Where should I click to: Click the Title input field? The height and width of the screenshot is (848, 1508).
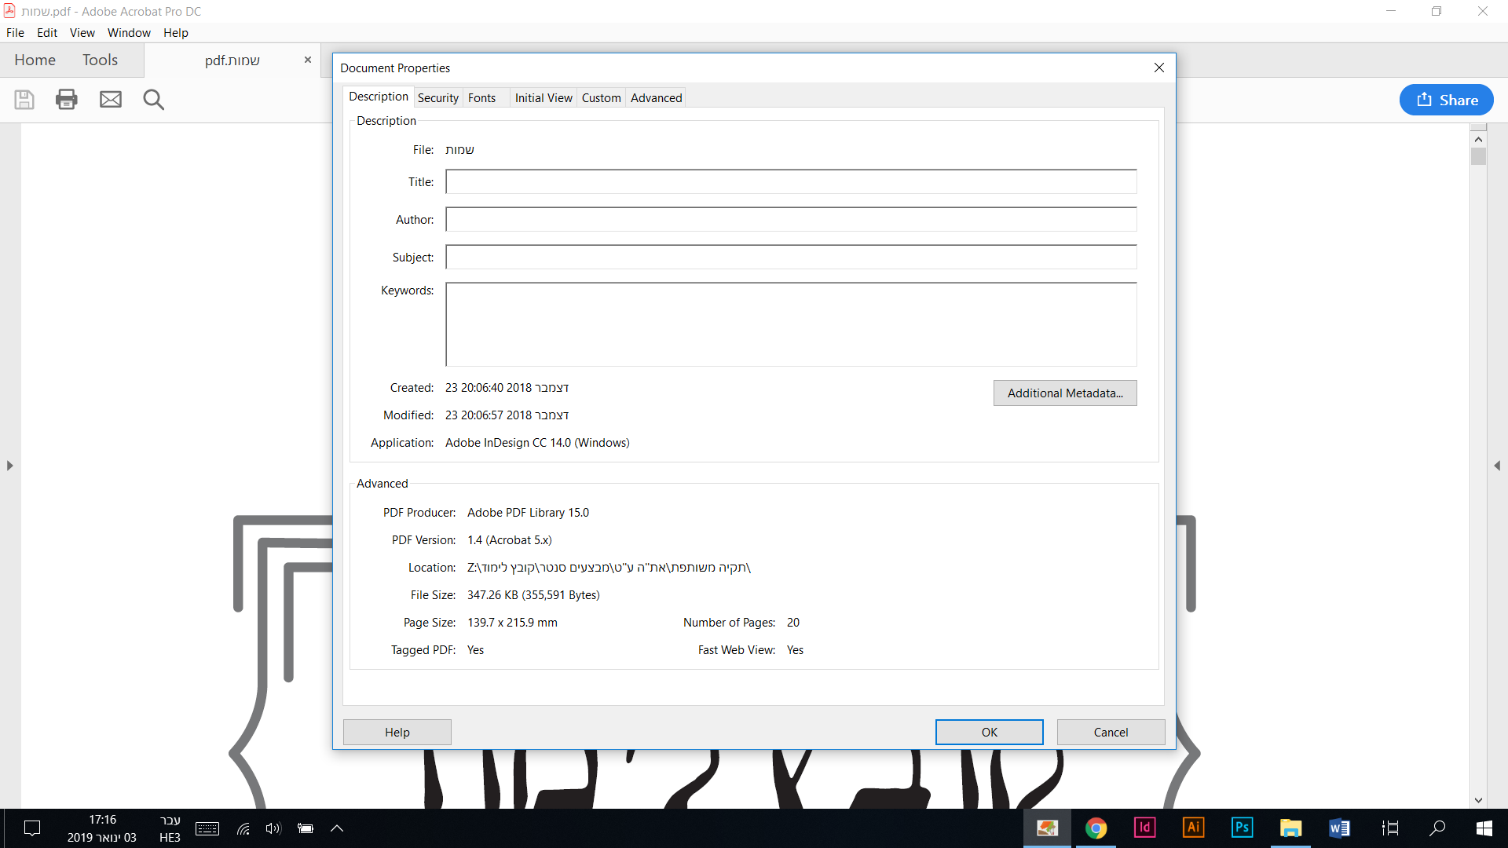(790, 182)
